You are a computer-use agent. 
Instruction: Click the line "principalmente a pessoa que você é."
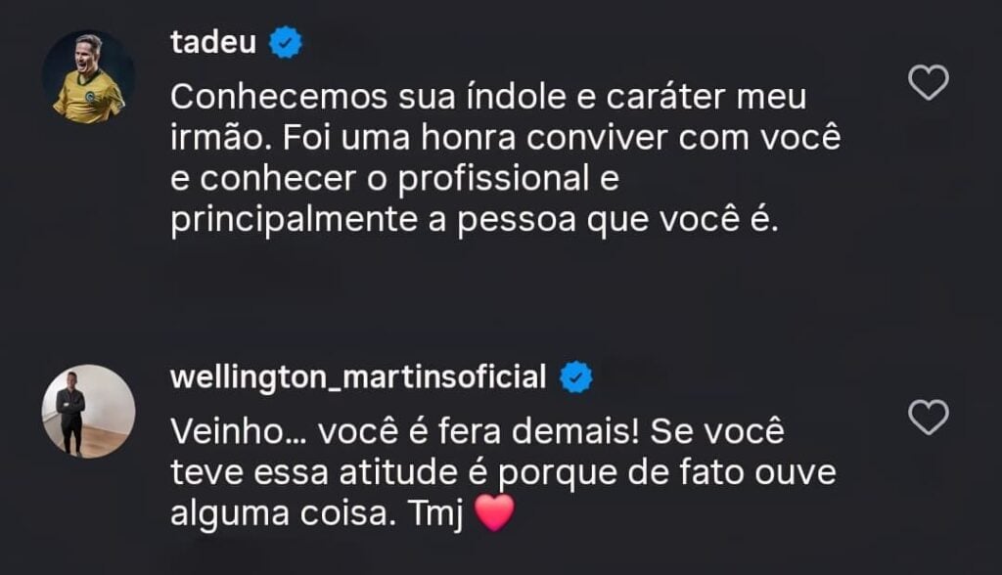pyautogui.click(x=474, y=221)
